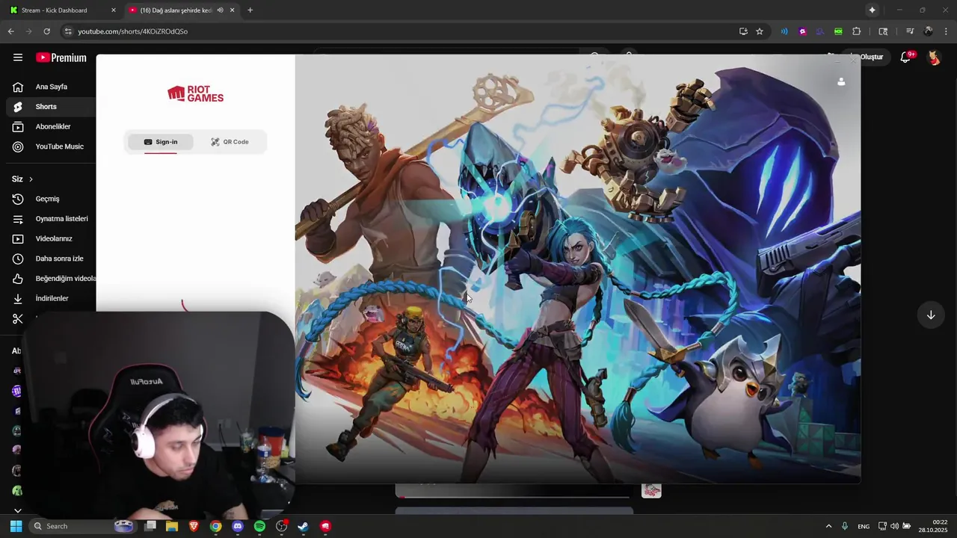Expand the Siz section chevron
957x538 pixels.
click(31, 179)
